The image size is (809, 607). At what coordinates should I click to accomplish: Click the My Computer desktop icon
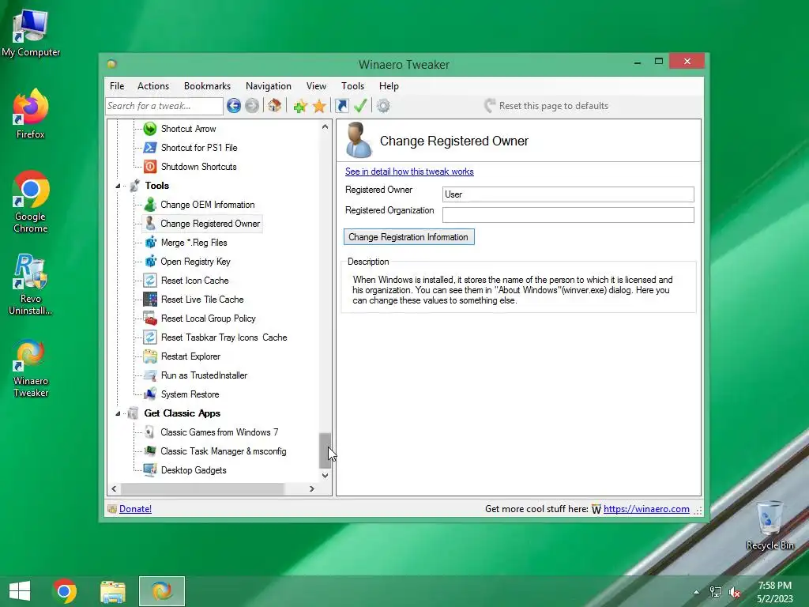coord(31,33)
